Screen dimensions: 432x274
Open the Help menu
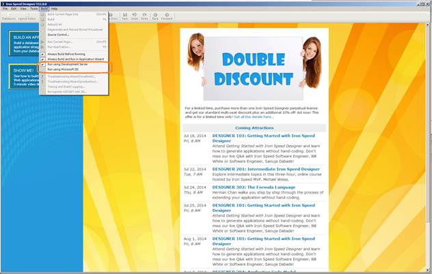(54, 9)
